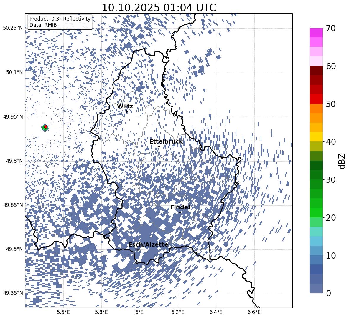
Task: Click the 40 tick on colorbar
Action: pos(331,142)
